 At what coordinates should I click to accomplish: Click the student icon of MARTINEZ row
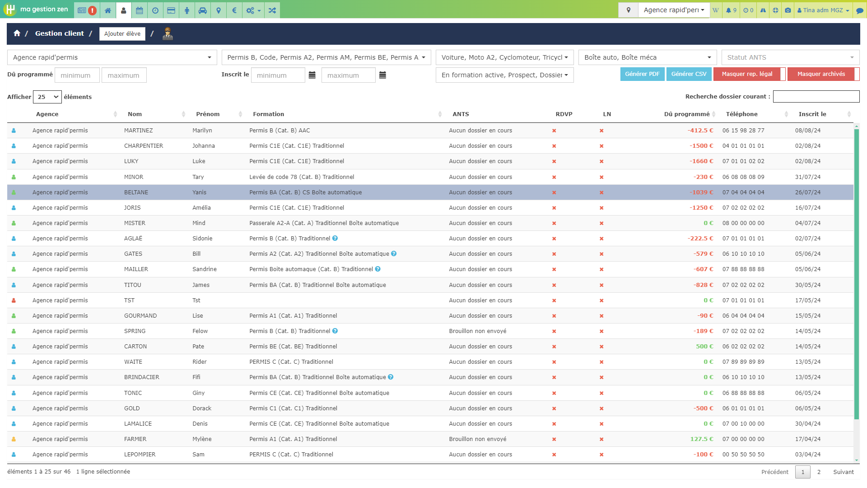click(x=14, y=131)
